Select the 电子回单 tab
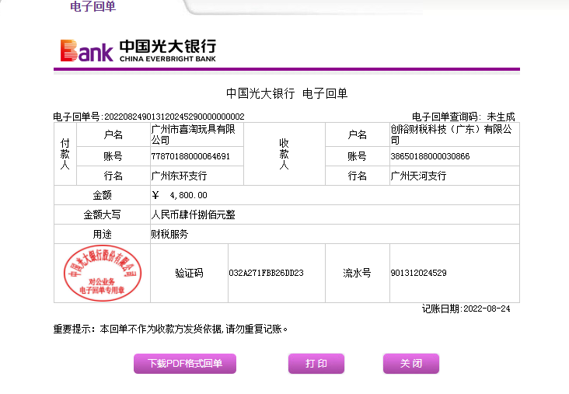The image size is (569, 394). (x=93, y=6)
